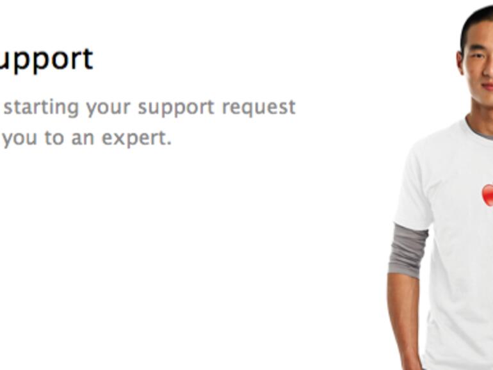This screenshot has width=493, height=370.
Task: Click the word 'support' in gray subtitle
Action: 176,108
